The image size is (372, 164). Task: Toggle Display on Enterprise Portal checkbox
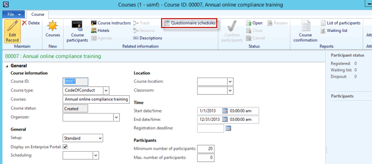click(65, 147)
